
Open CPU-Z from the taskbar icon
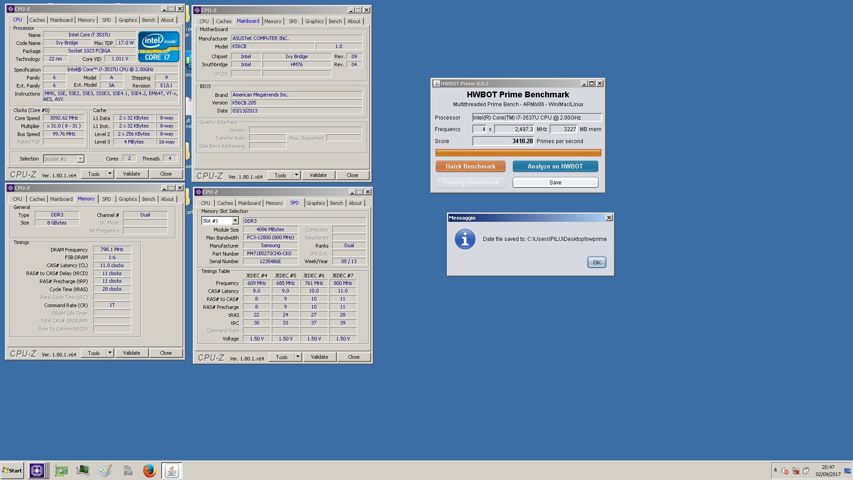pyautogui.click(x=37, y=471)
